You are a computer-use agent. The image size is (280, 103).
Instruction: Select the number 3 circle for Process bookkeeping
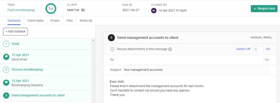[6, 69]
